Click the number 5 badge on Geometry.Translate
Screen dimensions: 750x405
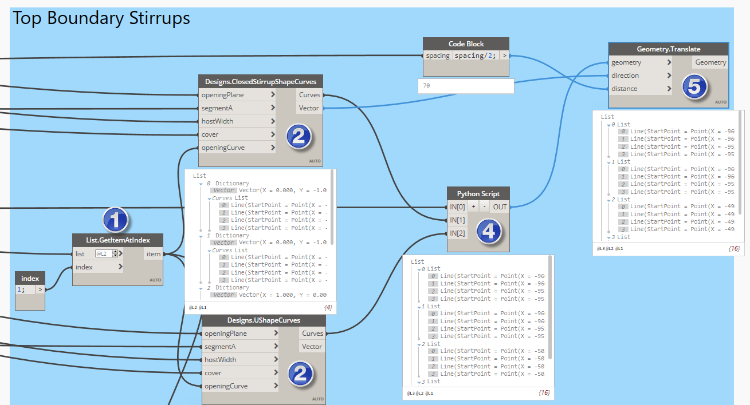(694, 87)
